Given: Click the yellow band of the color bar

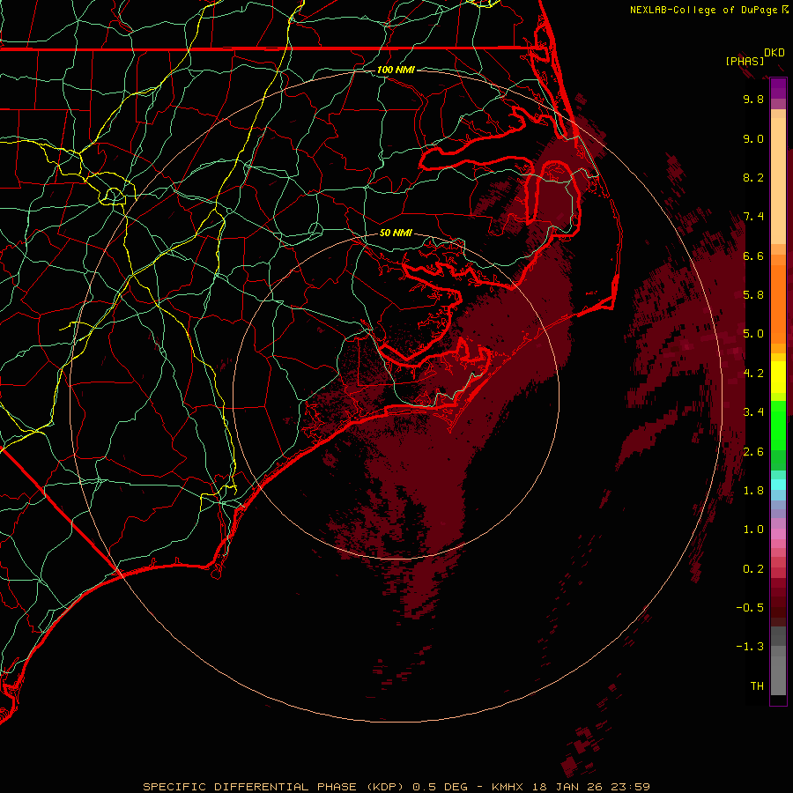Looking at the screenshot, I should click(778, 377).
